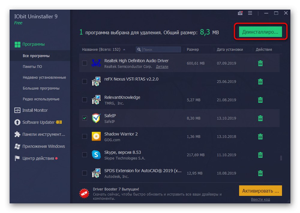Delete RelevantKnowledge via its trash icon
Screen dimensions: 300x213
tap(260, 100)
